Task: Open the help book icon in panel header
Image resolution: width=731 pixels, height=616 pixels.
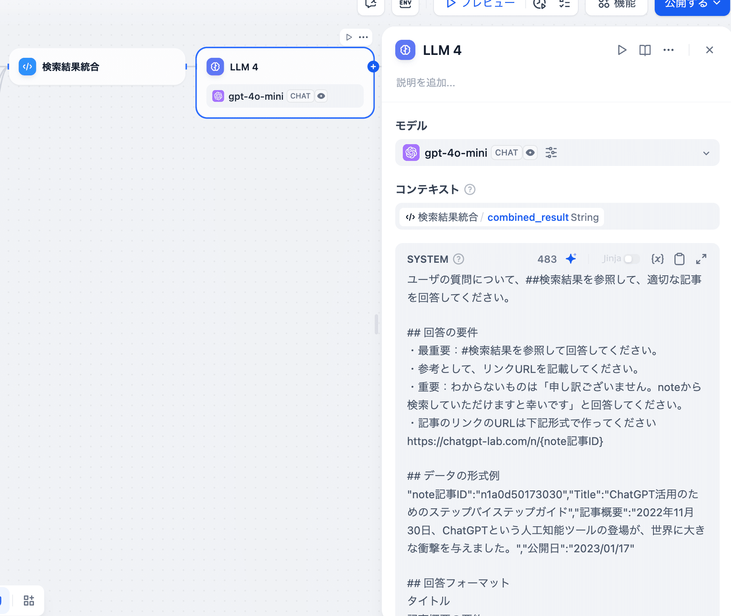Action: click(645, 50)
